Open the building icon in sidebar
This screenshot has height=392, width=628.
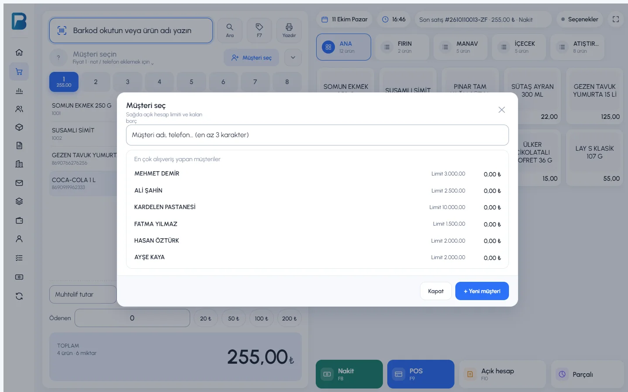tap(19, 164)
